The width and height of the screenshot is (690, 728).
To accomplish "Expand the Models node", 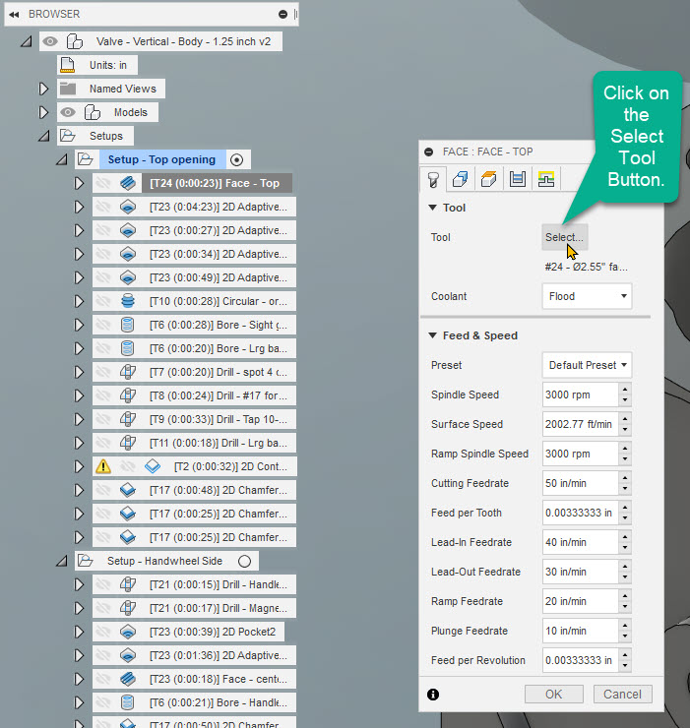I will pos(43,112).
